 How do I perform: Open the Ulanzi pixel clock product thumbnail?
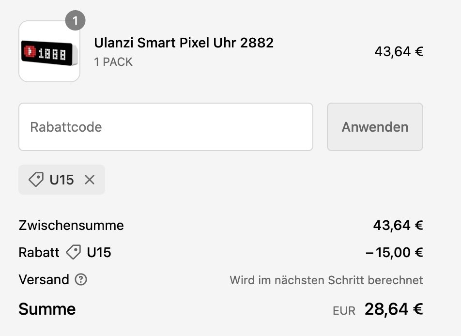coord(49,51)
